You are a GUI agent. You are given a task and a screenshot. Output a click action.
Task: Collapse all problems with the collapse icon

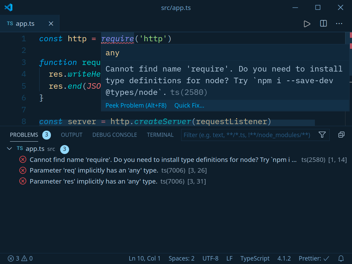pos(341,135)
